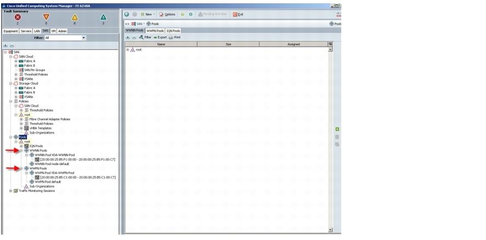486x240 pixels.
Task: Select VSANs under Storage Cloud
Action: click(x=29, y=97)
